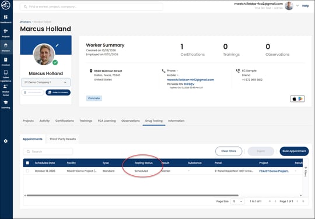Sort by the Facility column header

(x=71, y=163)
